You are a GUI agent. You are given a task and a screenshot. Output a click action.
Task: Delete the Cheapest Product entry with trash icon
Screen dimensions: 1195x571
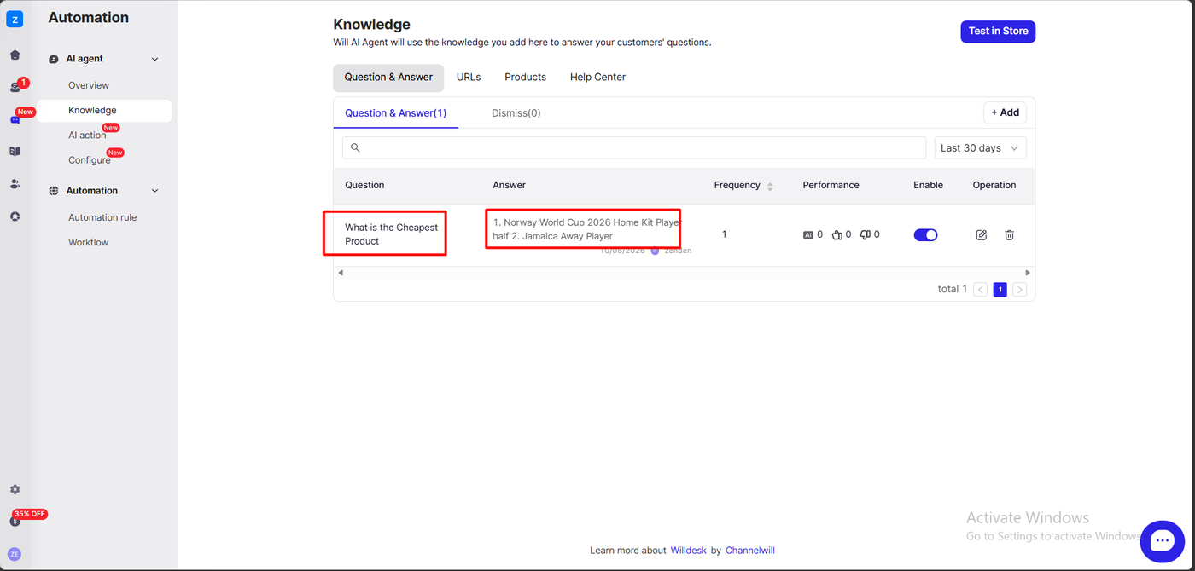pyautogui.click(x=1009, y=235)
